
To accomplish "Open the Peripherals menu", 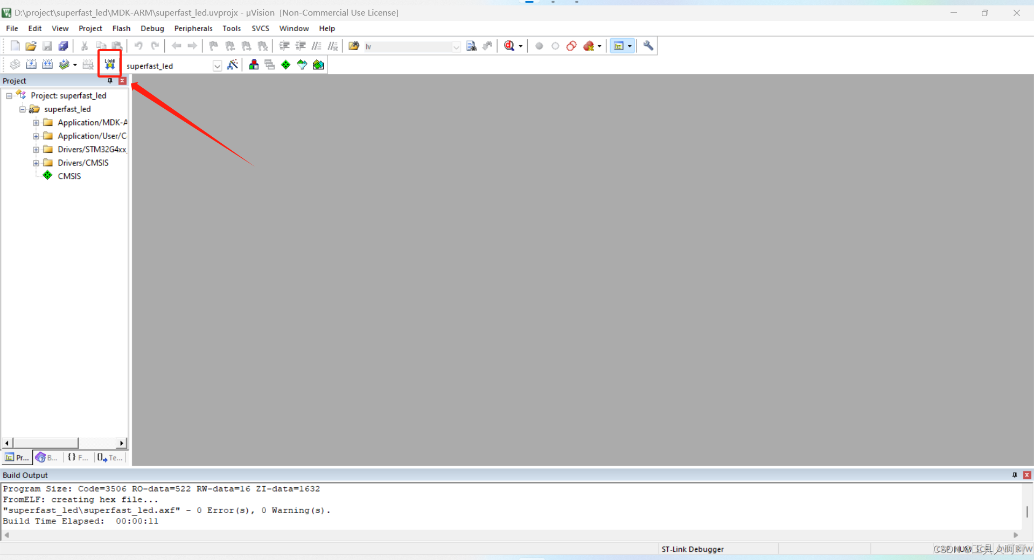I will [x=193, y=29].
